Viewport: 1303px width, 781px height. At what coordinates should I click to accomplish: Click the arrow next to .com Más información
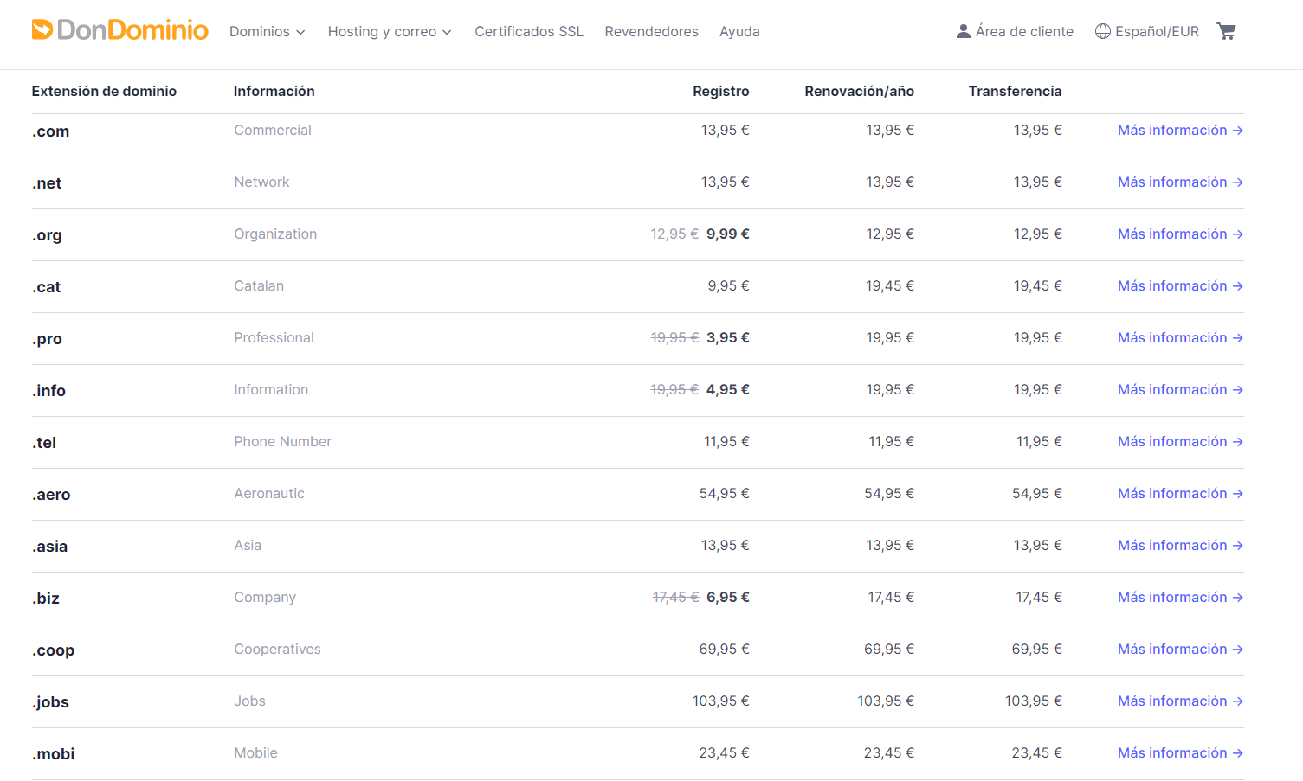[x=1238, y=131]
